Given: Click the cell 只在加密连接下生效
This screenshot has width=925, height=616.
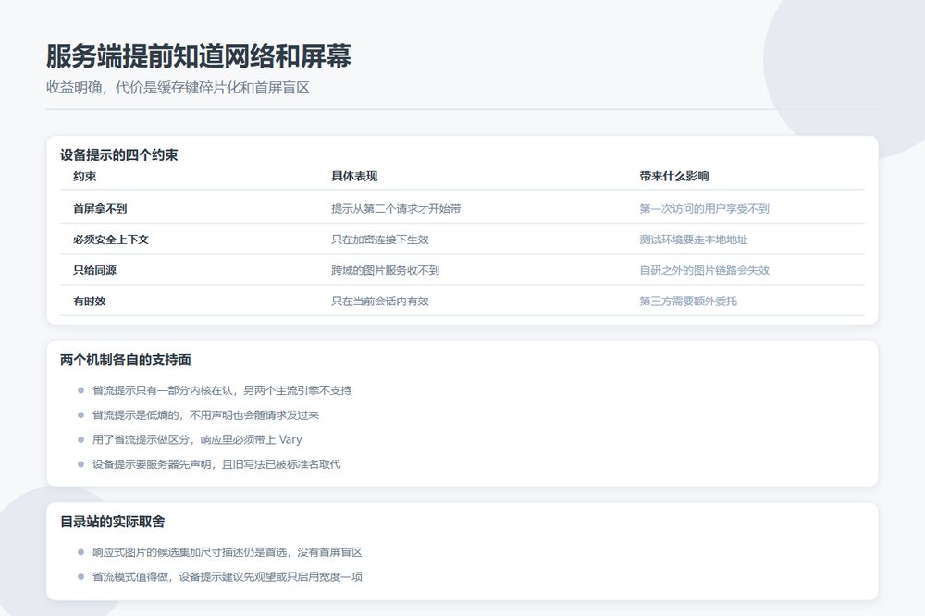Looking at the screenshot, I should point(380,240).
